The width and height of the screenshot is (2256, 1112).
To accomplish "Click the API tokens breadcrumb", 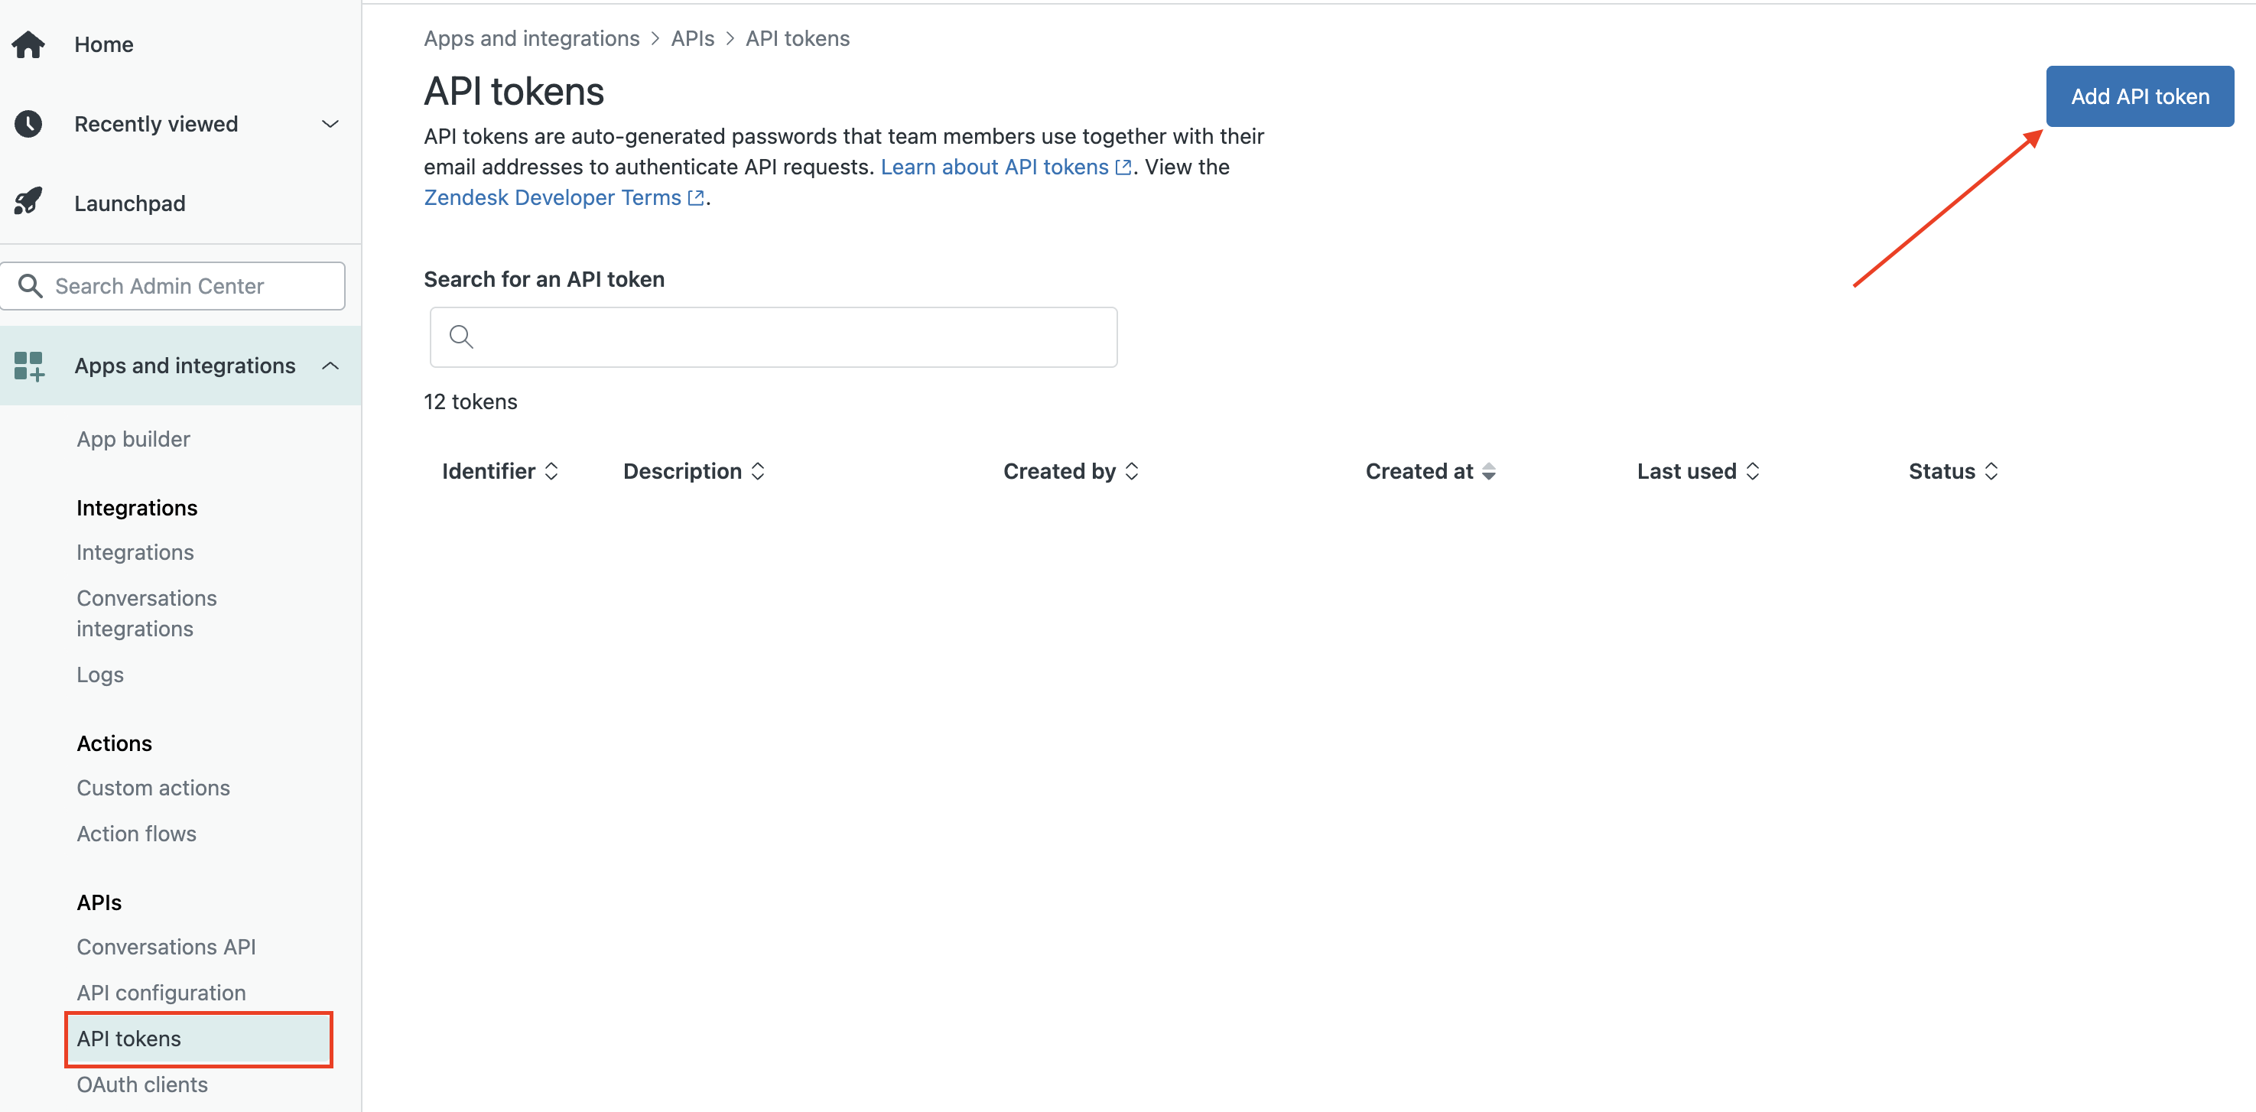I will pyautogui.click(x=797, y=38).
